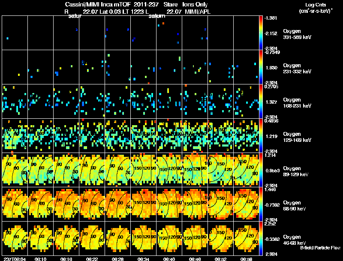Click the '0.2705' colorbar value
The height and width of the screenshot is (261, 343).
tap(271, 87)
